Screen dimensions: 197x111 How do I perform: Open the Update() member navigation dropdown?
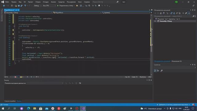coord(126,13)
